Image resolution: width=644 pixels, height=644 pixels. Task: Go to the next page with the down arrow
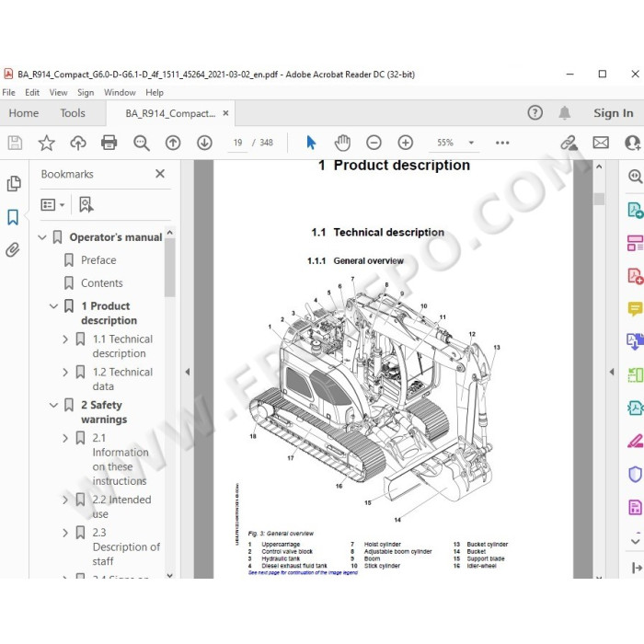tap(204, 143)
